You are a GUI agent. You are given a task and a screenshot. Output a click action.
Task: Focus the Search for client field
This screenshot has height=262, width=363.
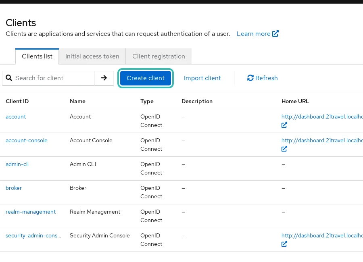[54, 78]
